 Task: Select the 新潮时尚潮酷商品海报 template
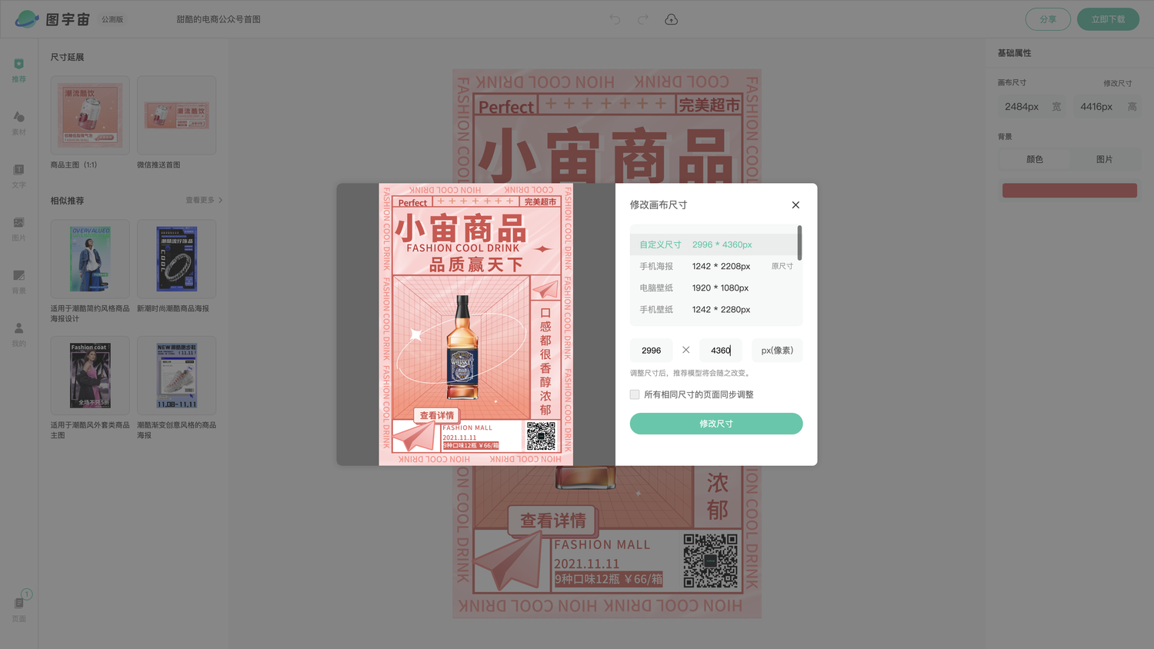[x=176, y=259]
